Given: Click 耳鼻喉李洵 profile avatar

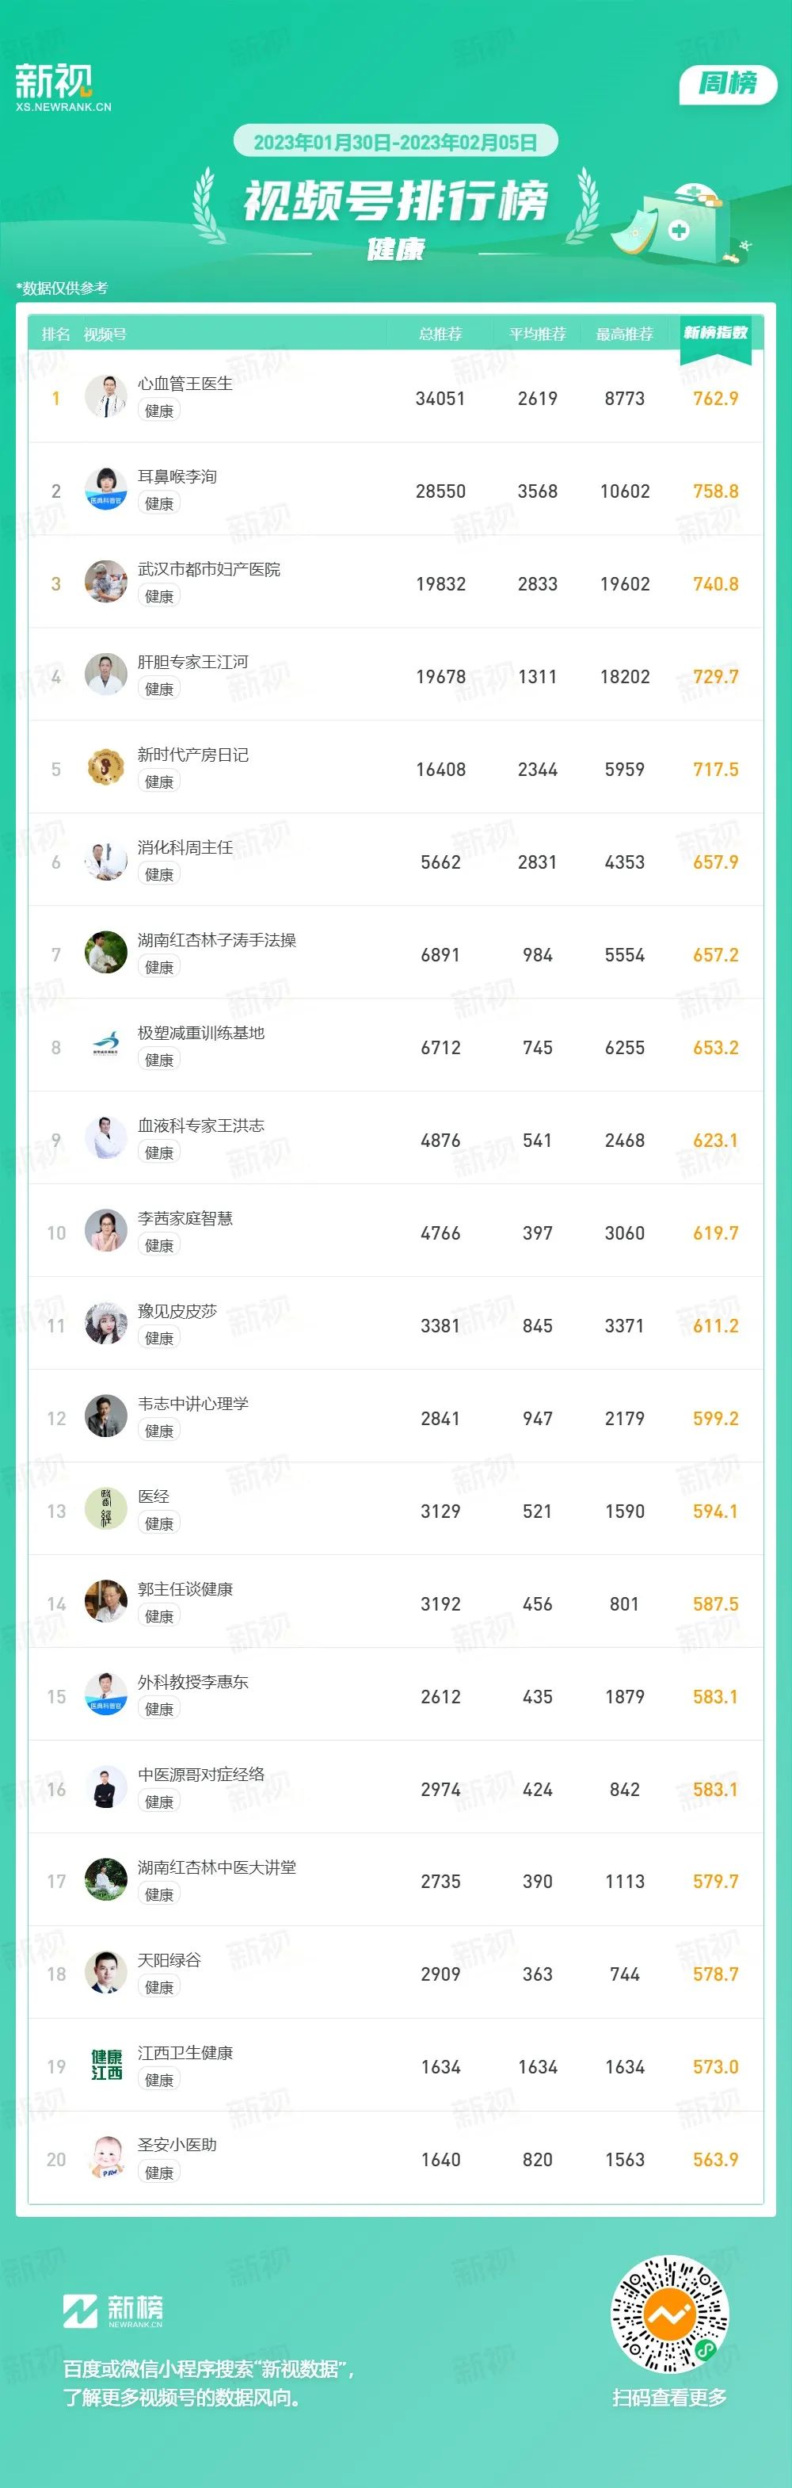Looking at the screenshot, I should click(x=106, y=490).
